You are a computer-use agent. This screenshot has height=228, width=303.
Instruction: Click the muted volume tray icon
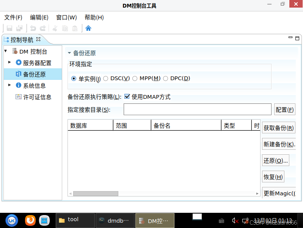[235, 221]
